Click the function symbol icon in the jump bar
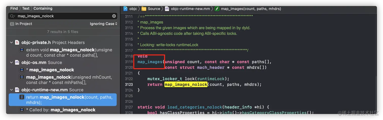 point(217,9)
